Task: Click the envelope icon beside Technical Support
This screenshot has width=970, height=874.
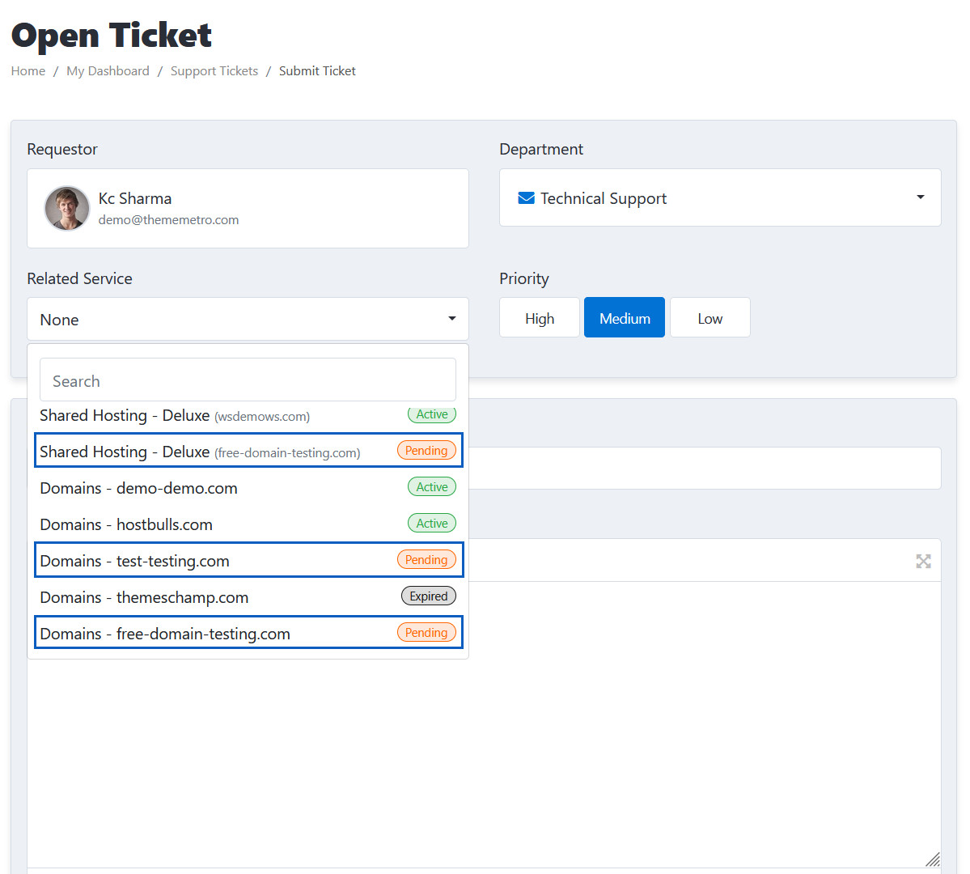Action: [526, 198]
